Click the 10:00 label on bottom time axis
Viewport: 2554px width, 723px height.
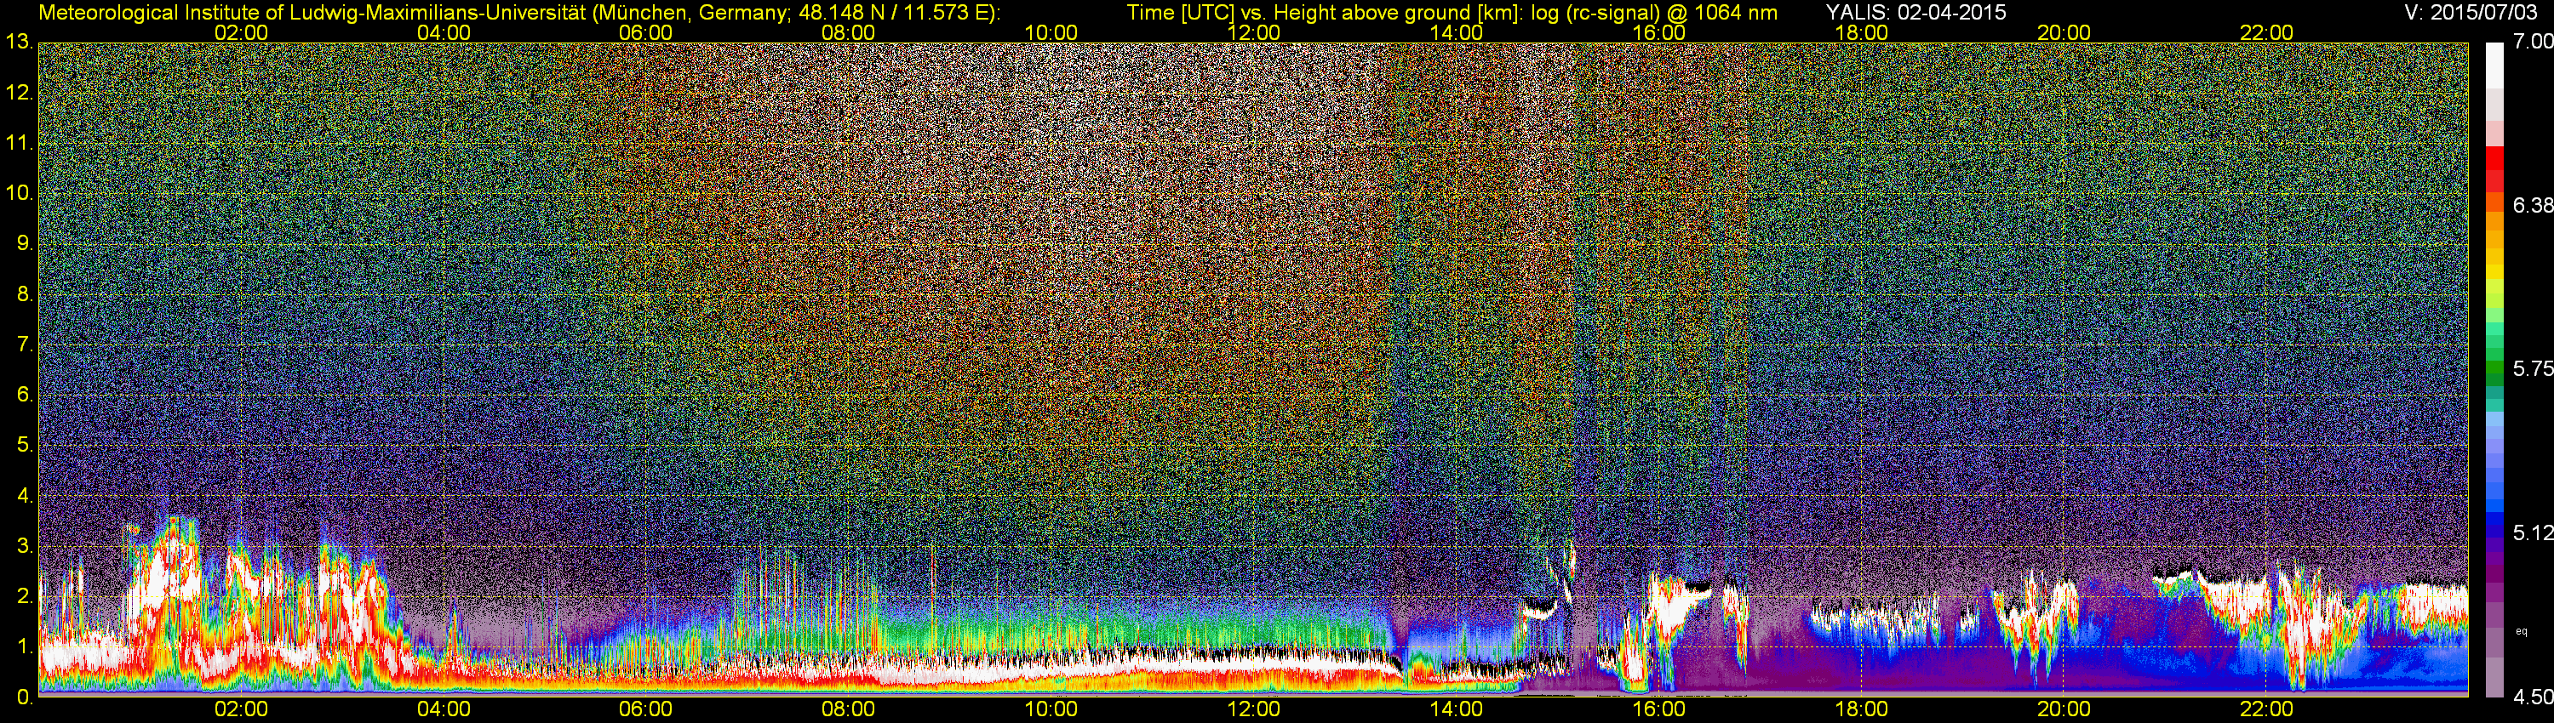tap(1051, 710)
